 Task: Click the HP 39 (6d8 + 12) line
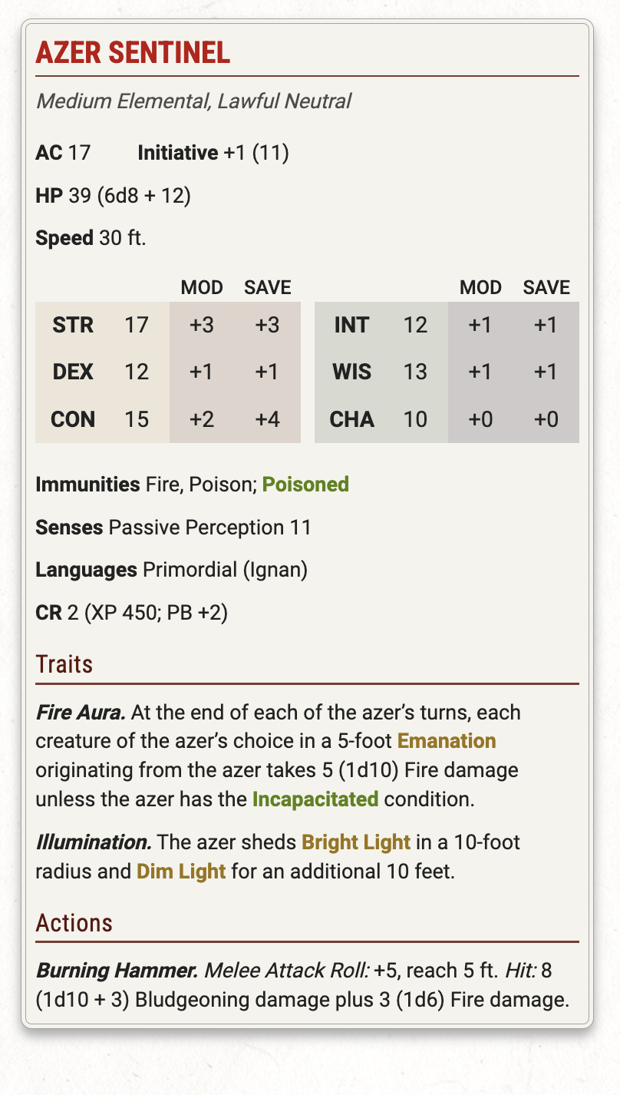point(113,196)
